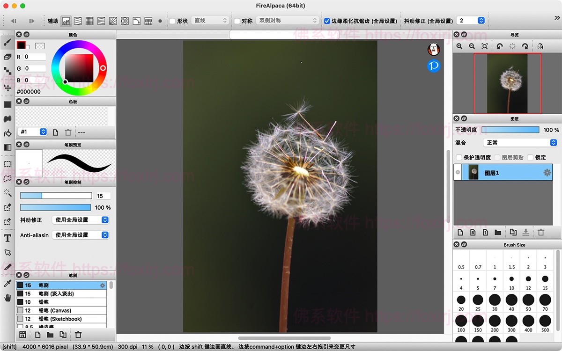Check the 保护不透明度 checkbox
This screenshot has height=351, width=562.
pyautogui.click(x=458, y=157)
